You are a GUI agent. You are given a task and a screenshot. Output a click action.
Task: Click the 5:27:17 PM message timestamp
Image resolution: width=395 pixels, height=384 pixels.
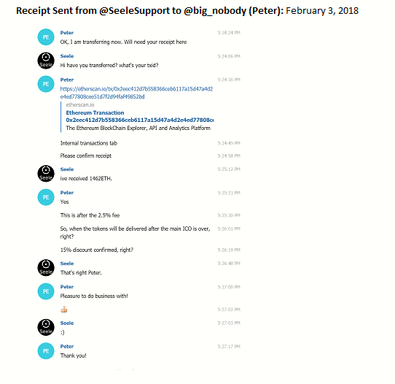coord(229,347)
